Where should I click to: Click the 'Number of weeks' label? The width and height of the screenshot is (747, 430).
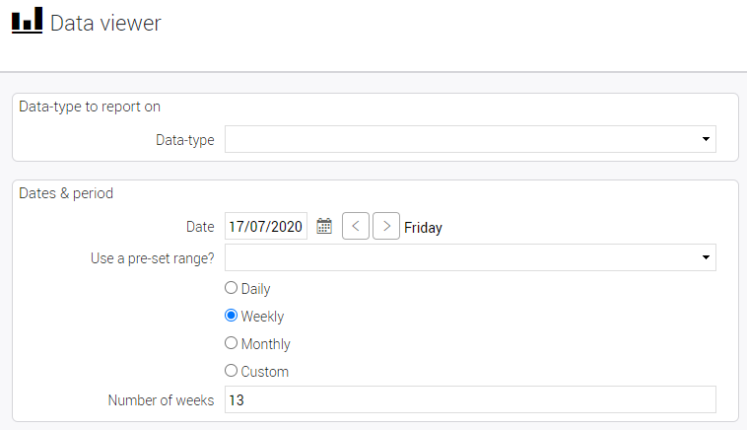(161, 400)
